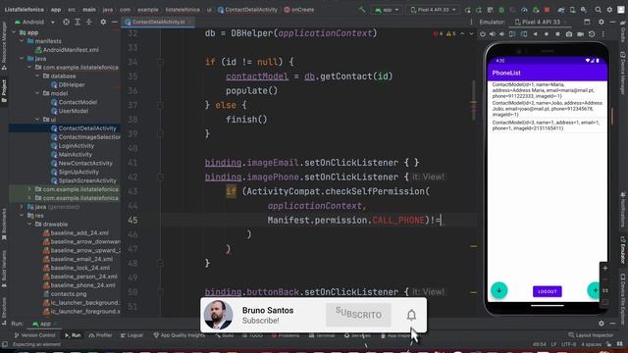Select ContactDetailActivity.kt editor tab
This screenshot has height=353, width=628.
(x=159, y=22)
